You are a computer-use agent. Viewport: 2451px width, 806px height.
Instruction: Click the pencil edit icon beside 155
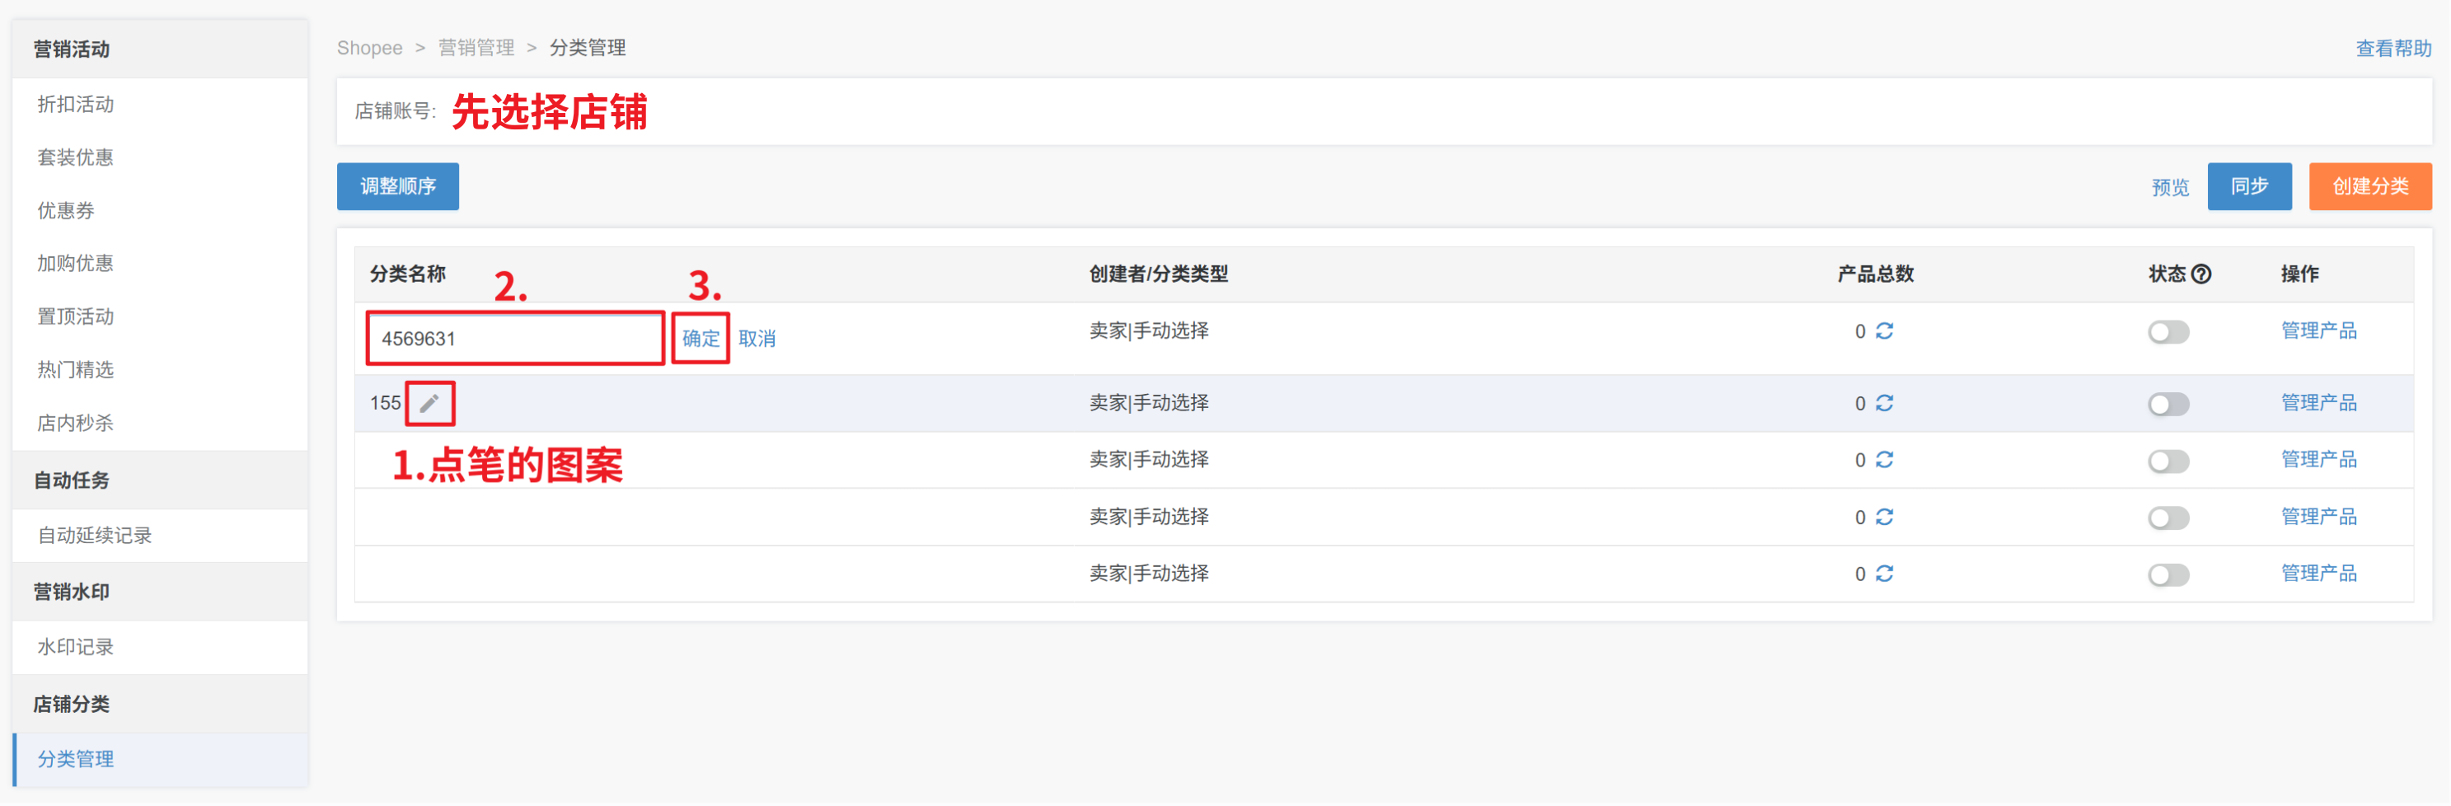429,404
